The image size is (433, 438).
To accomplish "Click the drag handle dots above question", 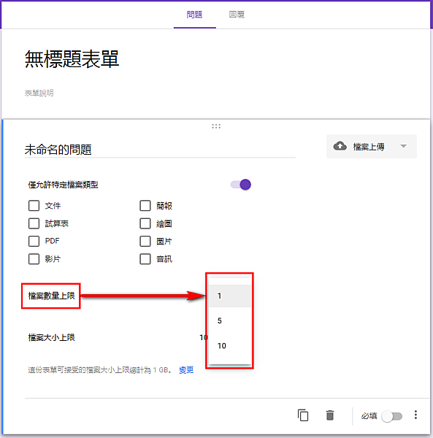I will coord(216,126).
